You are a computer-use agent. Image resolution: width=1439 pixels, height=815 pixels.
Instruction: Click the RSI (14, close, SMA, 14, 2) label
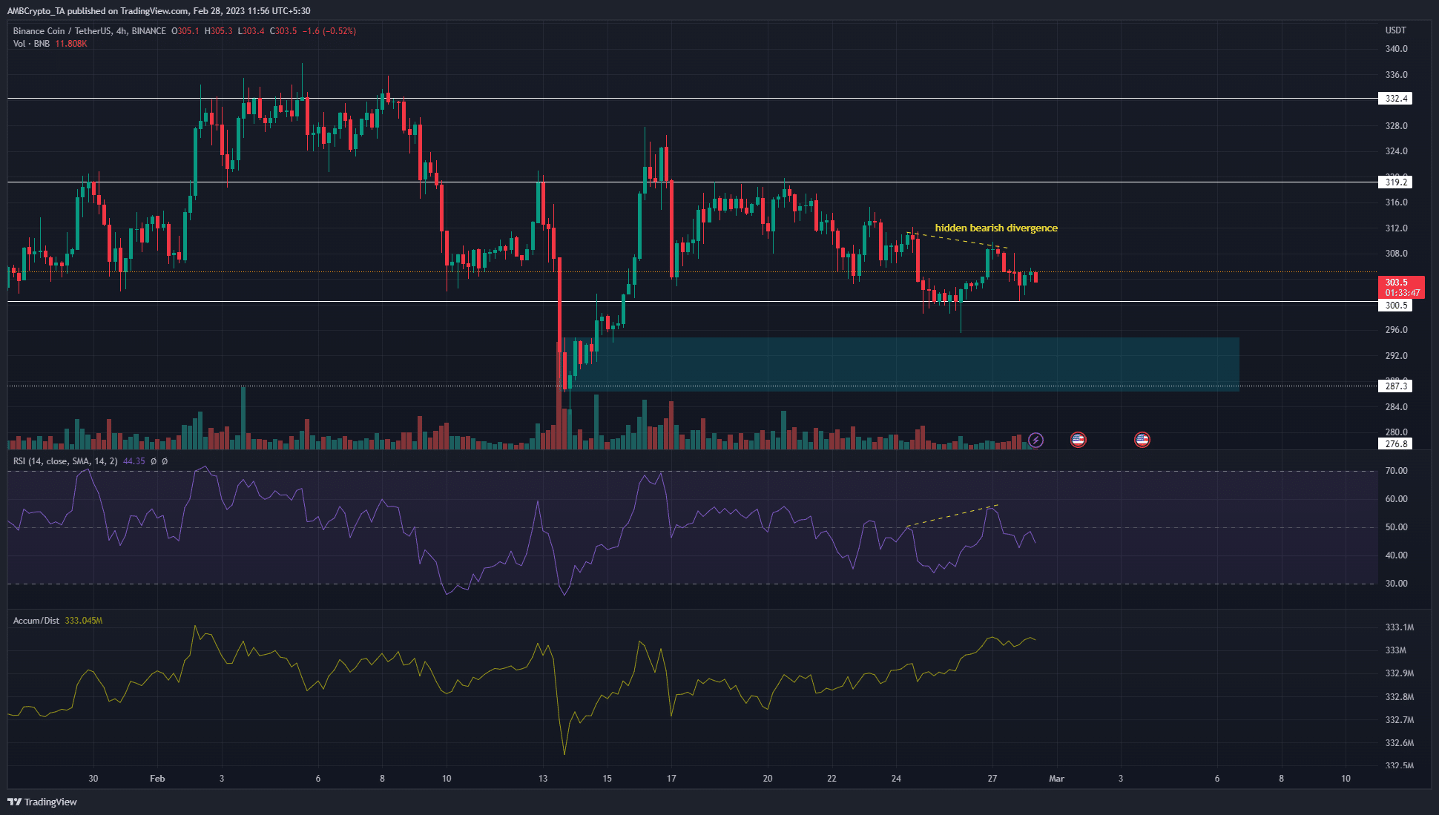click(x=65, y=461)
